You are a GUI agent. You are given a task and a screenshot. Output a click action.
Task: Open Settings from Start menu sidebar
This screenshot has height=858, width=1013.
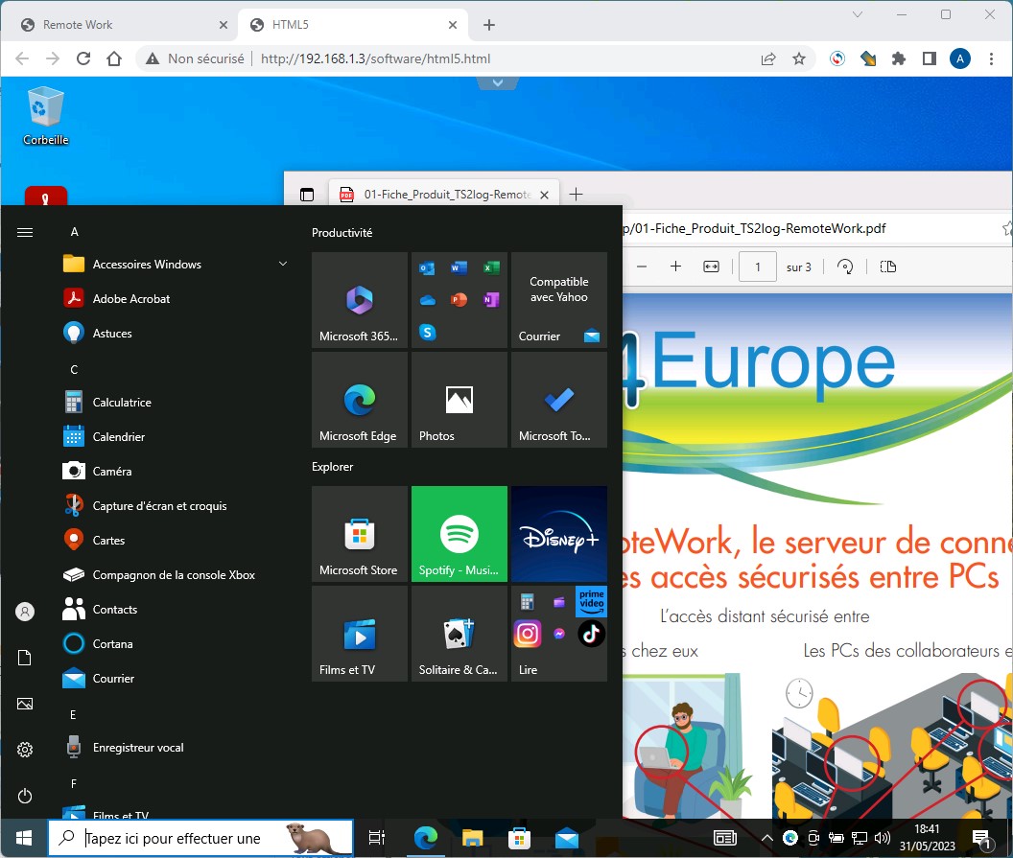[25, 750]
